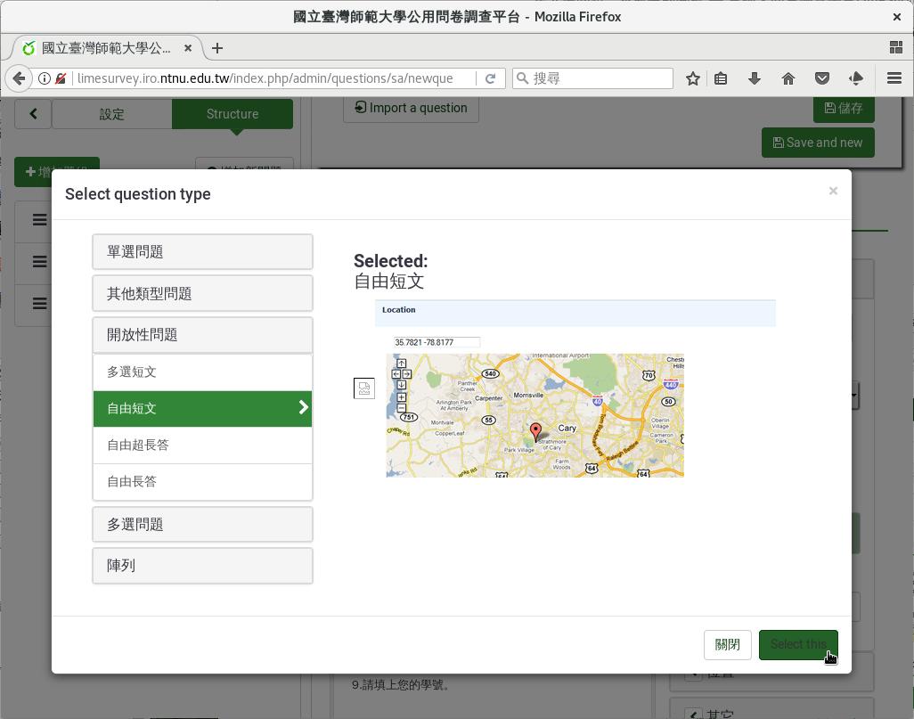Viewport: 914px width, 719px height.
Task: Choose the 自由長答 question type
Action: click(202, 482)
